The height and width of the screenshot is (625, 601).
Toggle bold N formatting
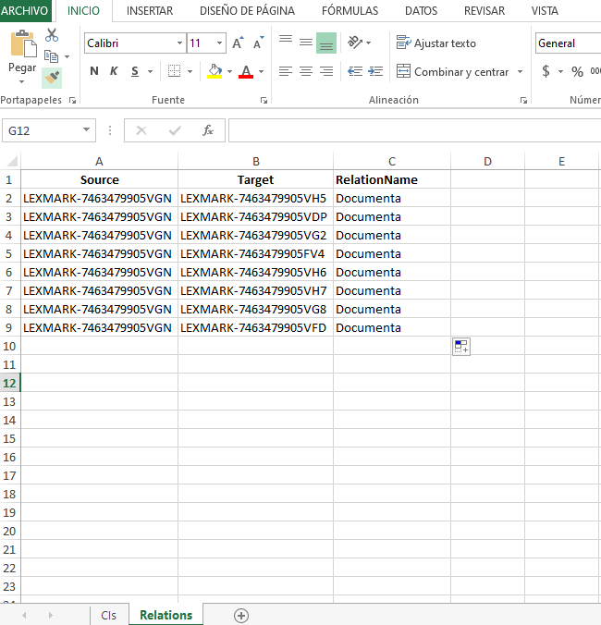[x=94, y=71]
